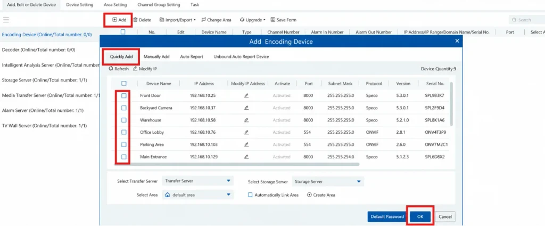Edit IP address for Main Entrance

coord(246,157)
